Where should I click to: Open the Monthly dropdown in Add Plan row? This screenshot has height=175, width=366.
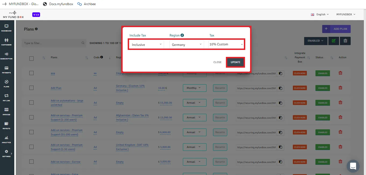pos(194,88)
